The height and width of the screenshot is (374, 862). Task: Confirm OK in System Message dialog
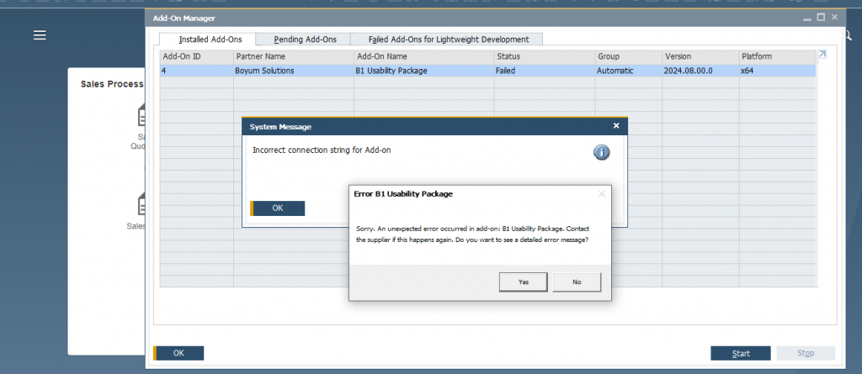278,208
